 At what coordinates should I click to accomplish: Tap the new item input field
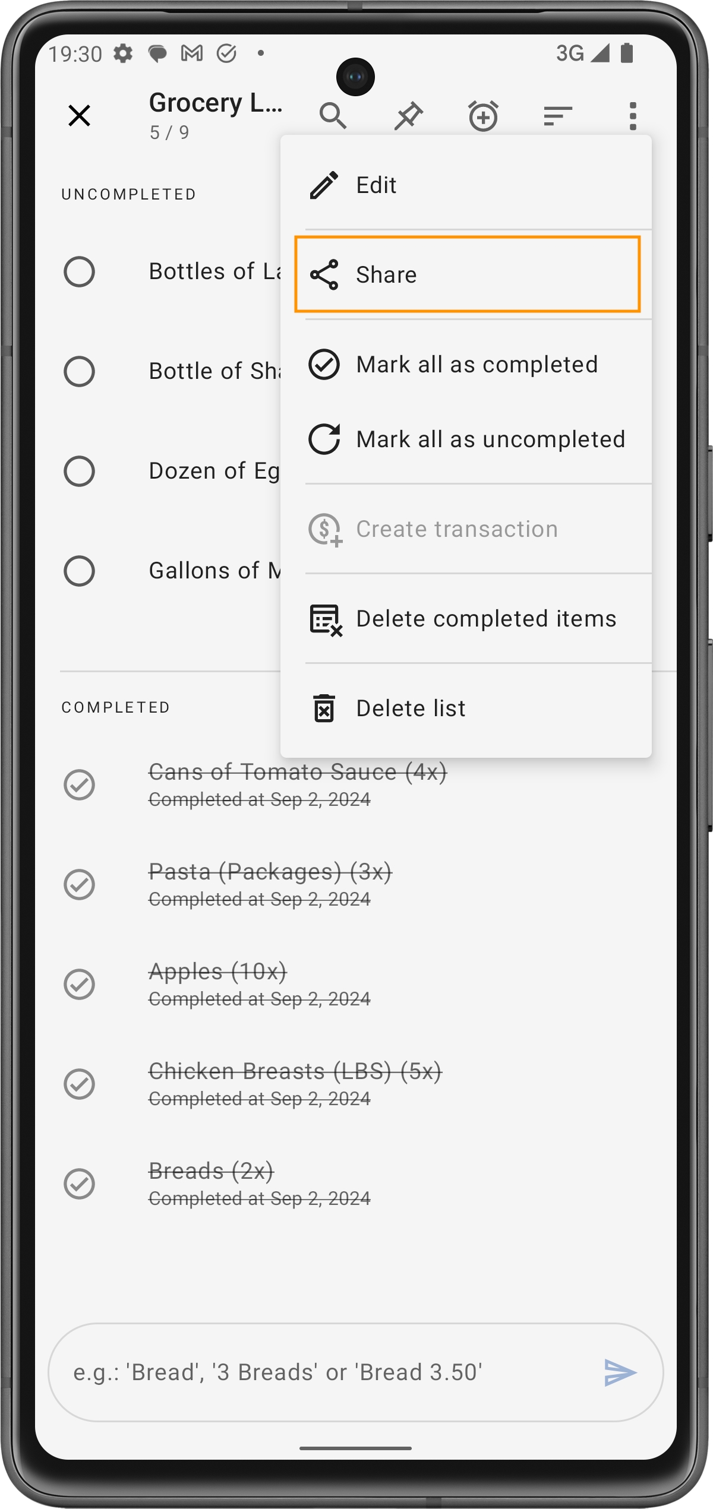tap(321, 1372)
